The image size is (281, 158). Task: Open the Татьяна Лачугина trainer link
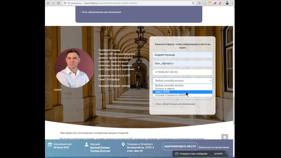point(100,151)
